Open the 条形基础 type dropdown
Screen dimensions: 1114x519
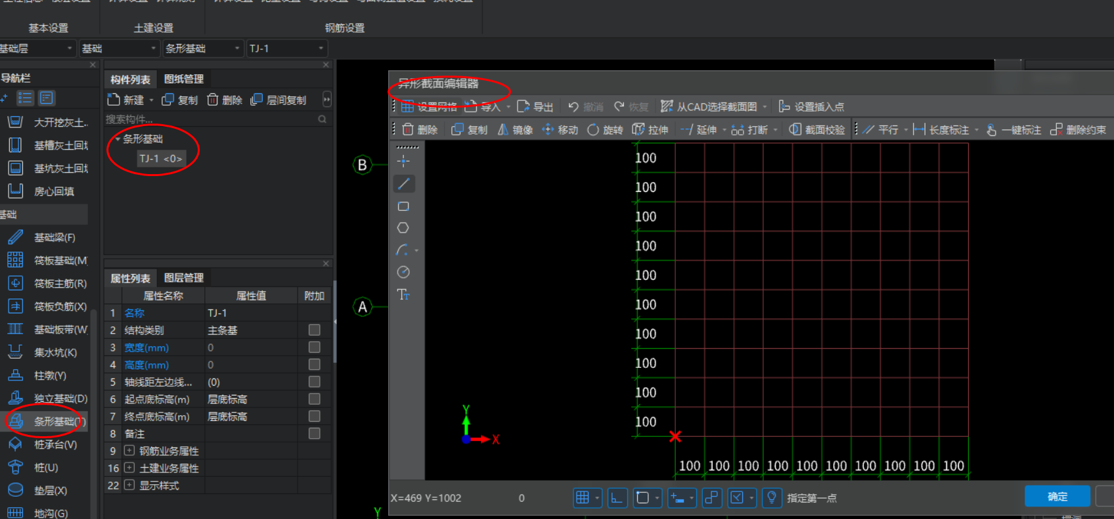pyautogui.click(x=204, y=48)
